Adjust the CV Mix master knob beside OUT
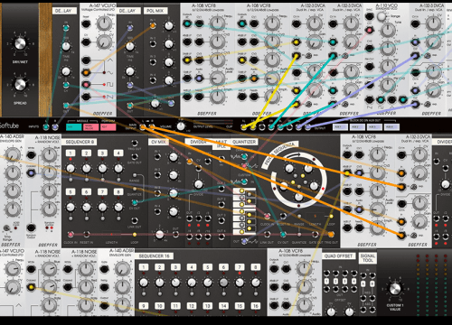Image resolution: width=452 pixels, height=325 pixels. point(160,235)
